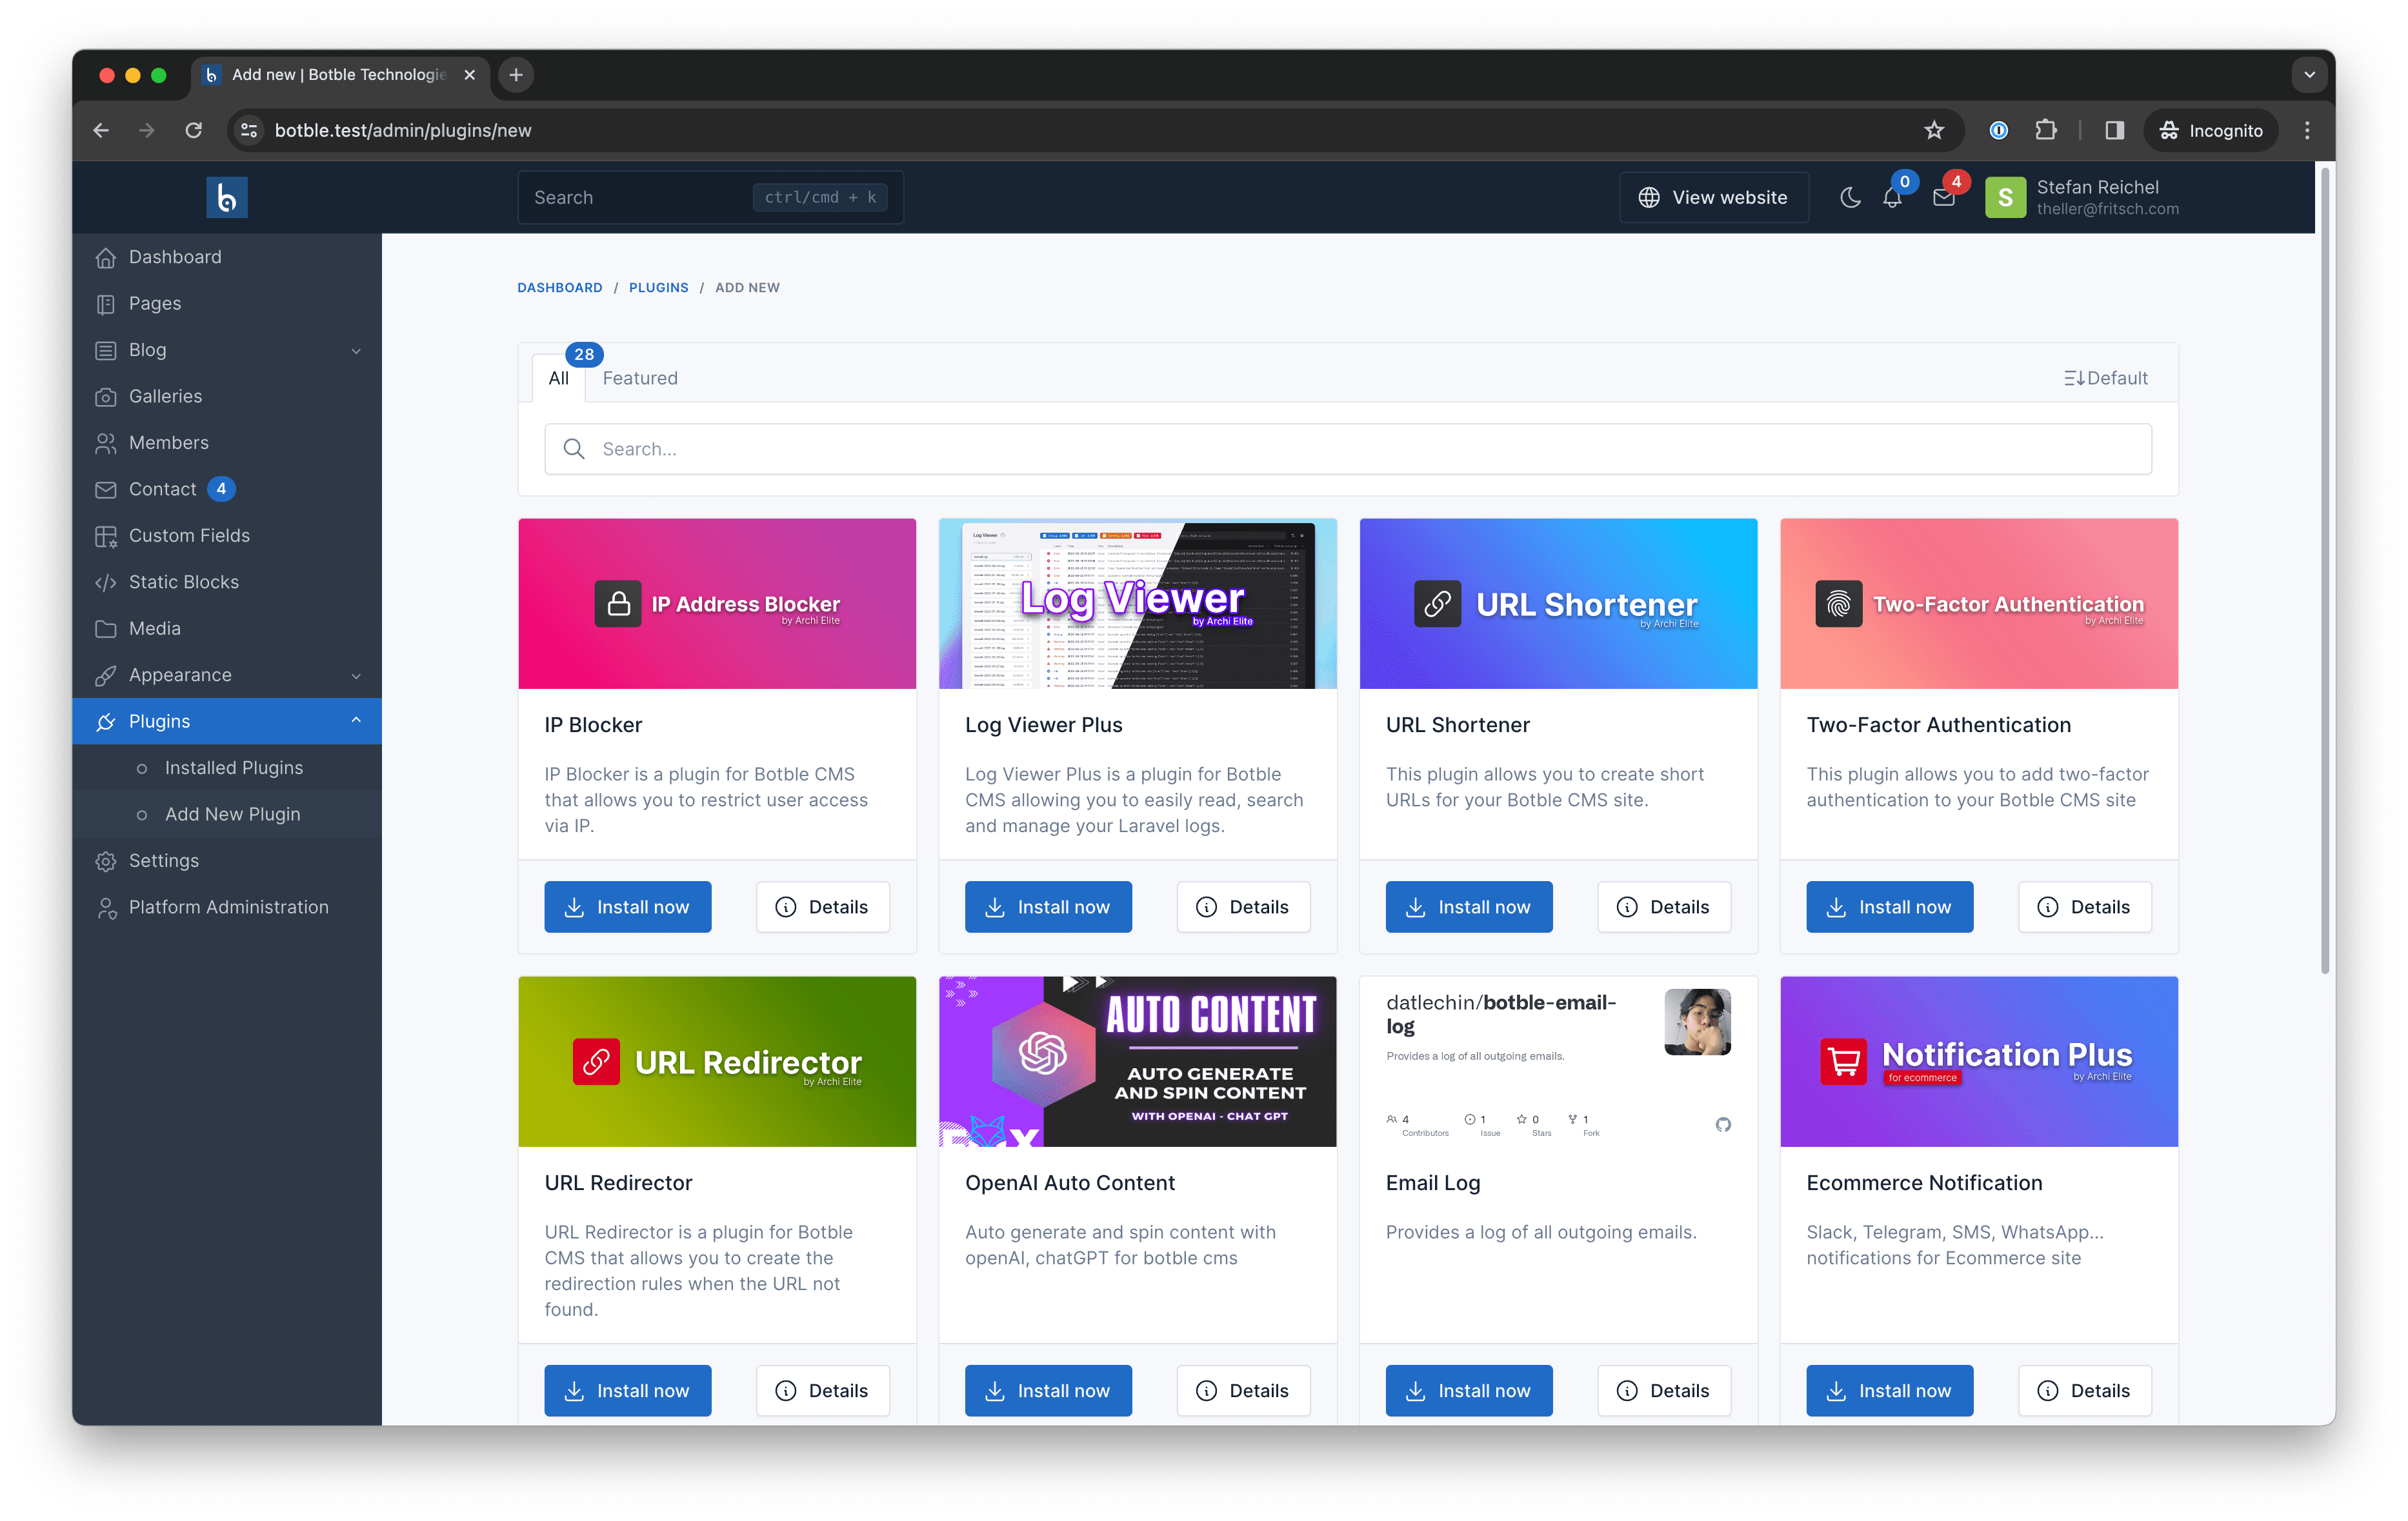View Details for URL Redirector
Image resolution: width=2408 pixels, height=1521 pixels.
[822, 1390]
